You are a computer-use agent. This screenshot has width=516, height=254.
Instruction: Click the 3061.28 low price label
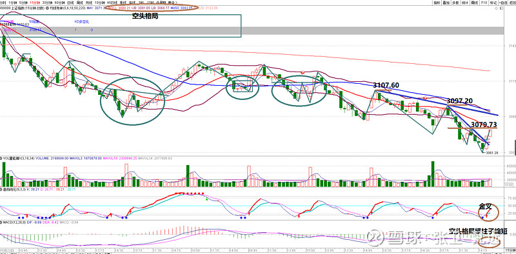[492, 153]
